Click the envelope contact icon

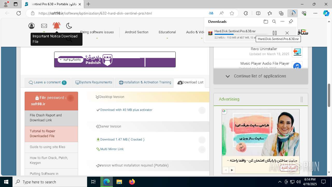click(x=44, y=26)
